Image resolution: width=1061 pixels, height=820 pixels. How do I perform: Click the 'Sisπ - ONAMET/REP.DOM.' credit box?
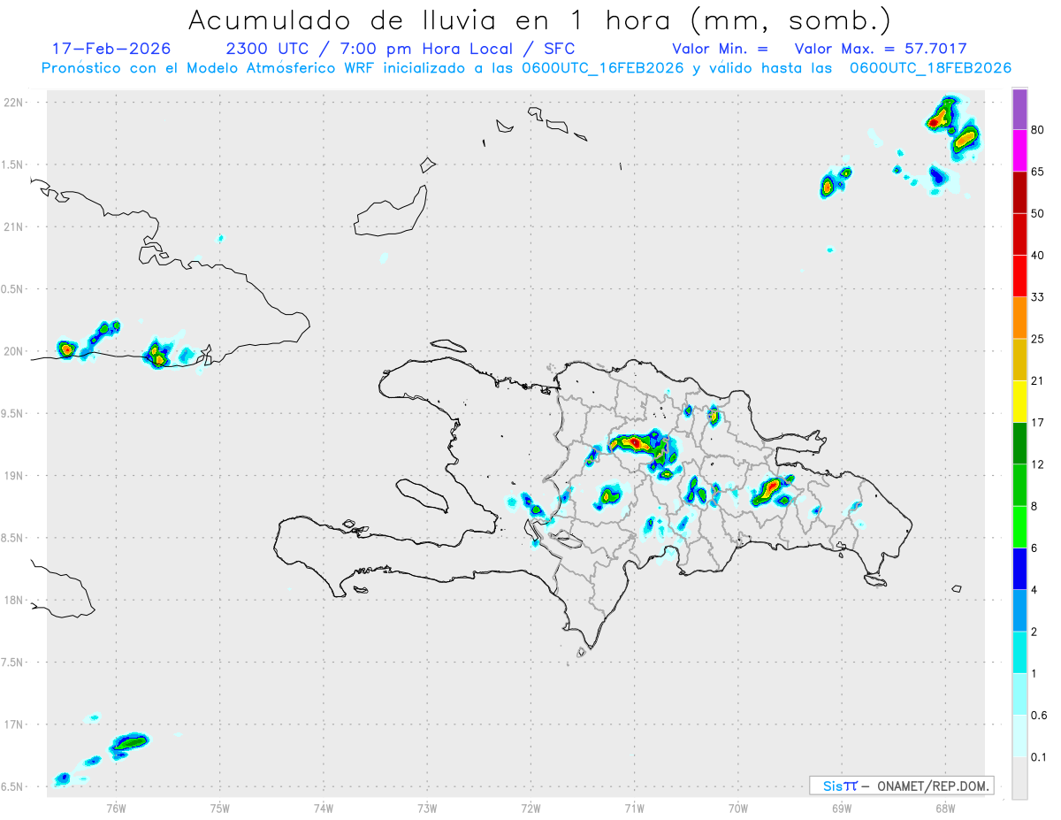point(901,786)
